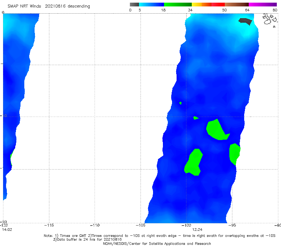Image resolution: width=281 pixels, height=246 pixels.
Task: Click the gray segment of the color bar
Action: pos(134,5)
